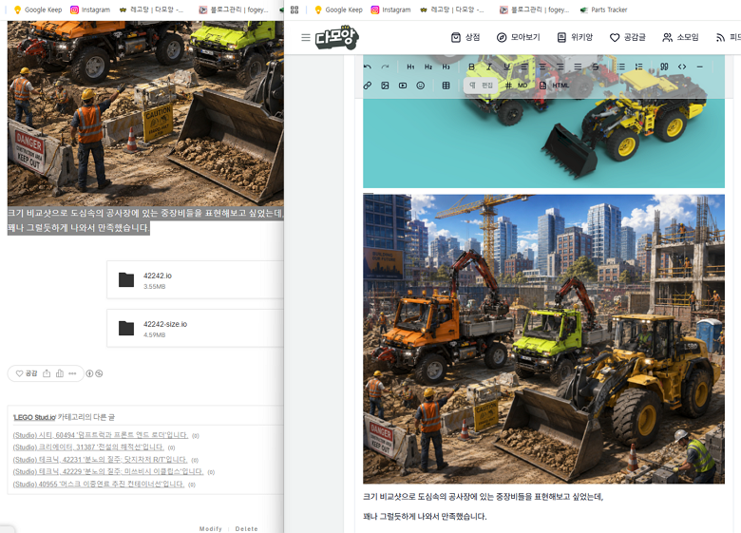
Task: Open the browser apps grid icon
Action: pyautogui.click(x=294, y=10)
